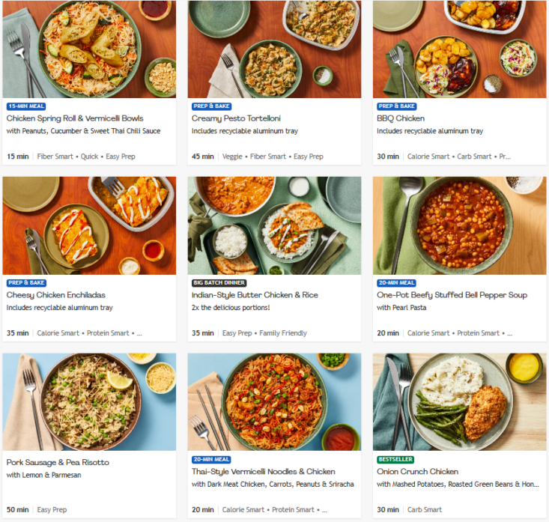549x522 pixels.
Task: Select the Thai-Style Vermicelli Noodles photo
Action: [274, 401]
